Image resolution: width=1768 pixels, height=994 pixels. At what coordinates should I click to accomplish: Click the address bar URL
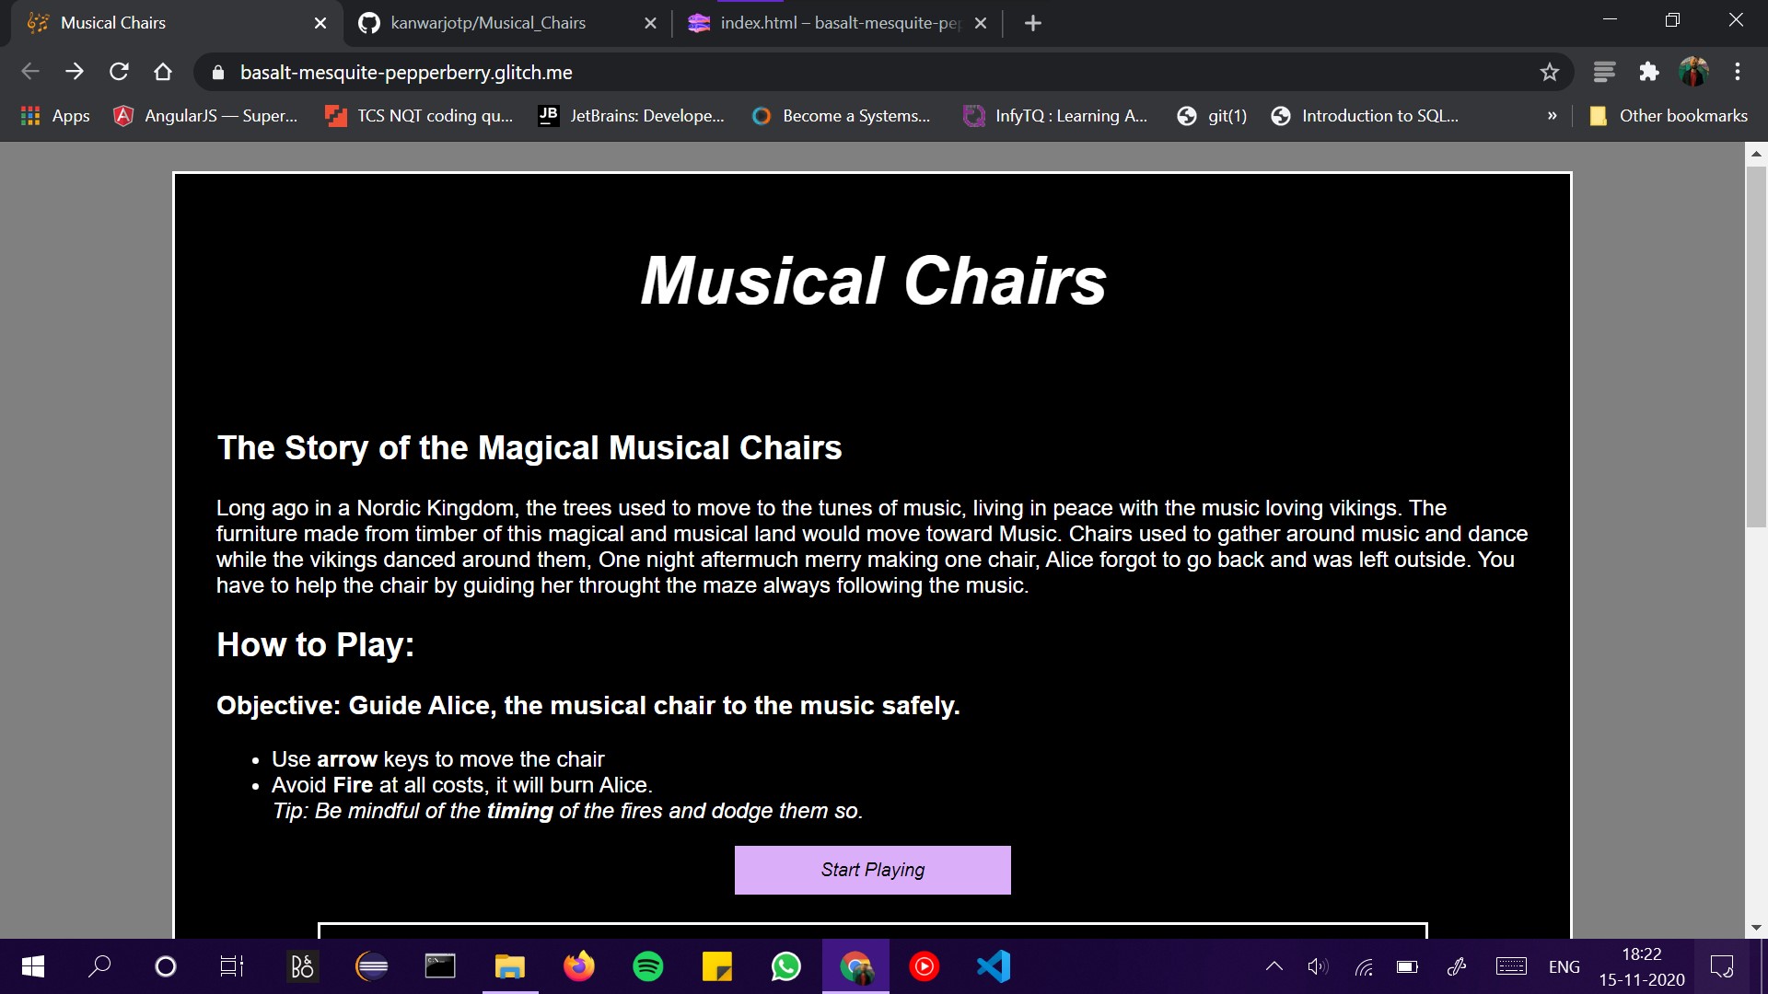click(406, 73)
